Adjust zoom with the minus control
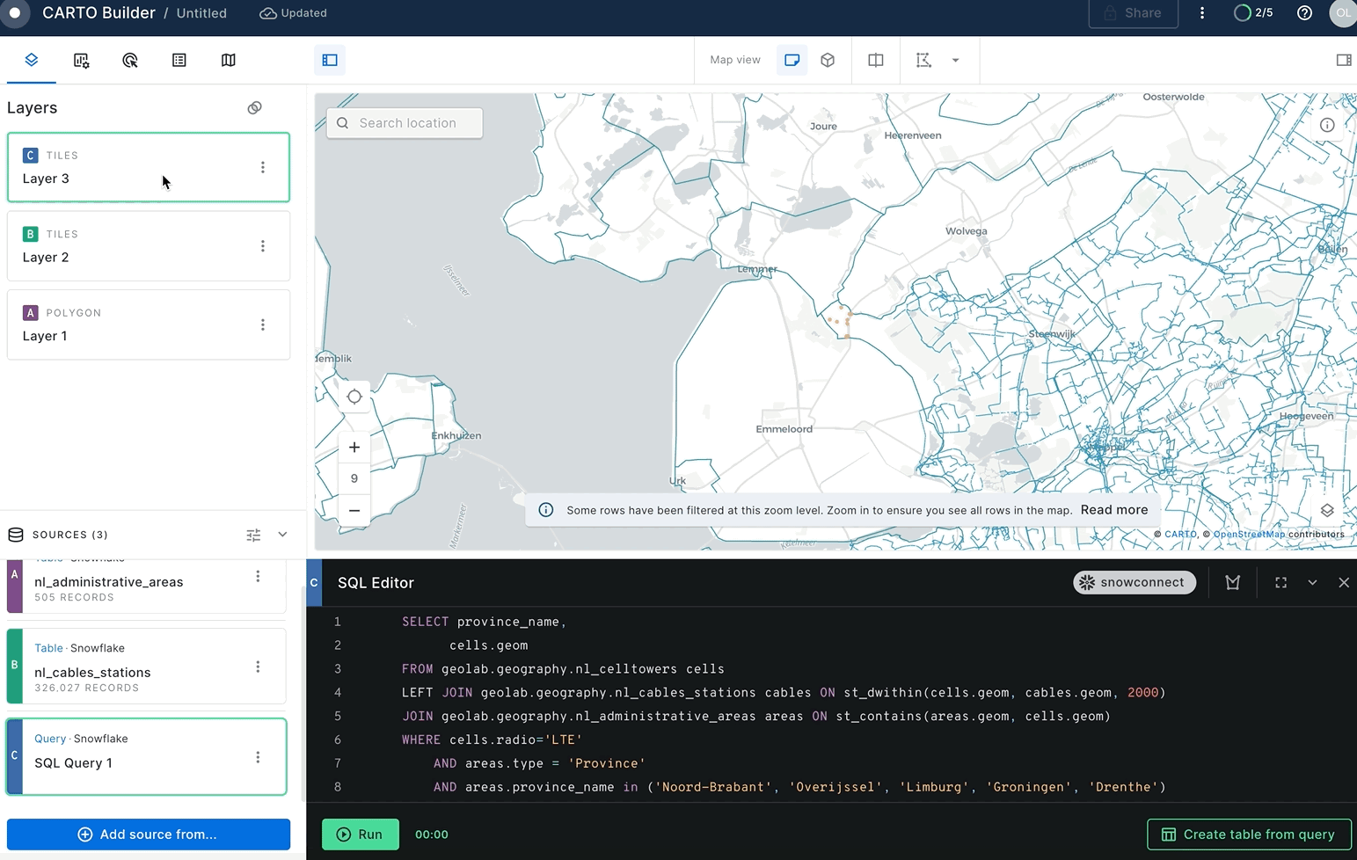1357x860 pixels. 354,510
